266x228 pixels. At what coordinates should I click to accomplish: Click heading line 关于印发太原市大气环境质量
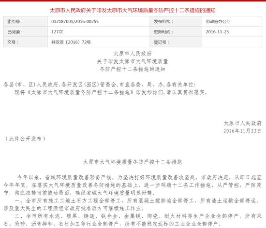pyautogui.click(x=133, y=61)
